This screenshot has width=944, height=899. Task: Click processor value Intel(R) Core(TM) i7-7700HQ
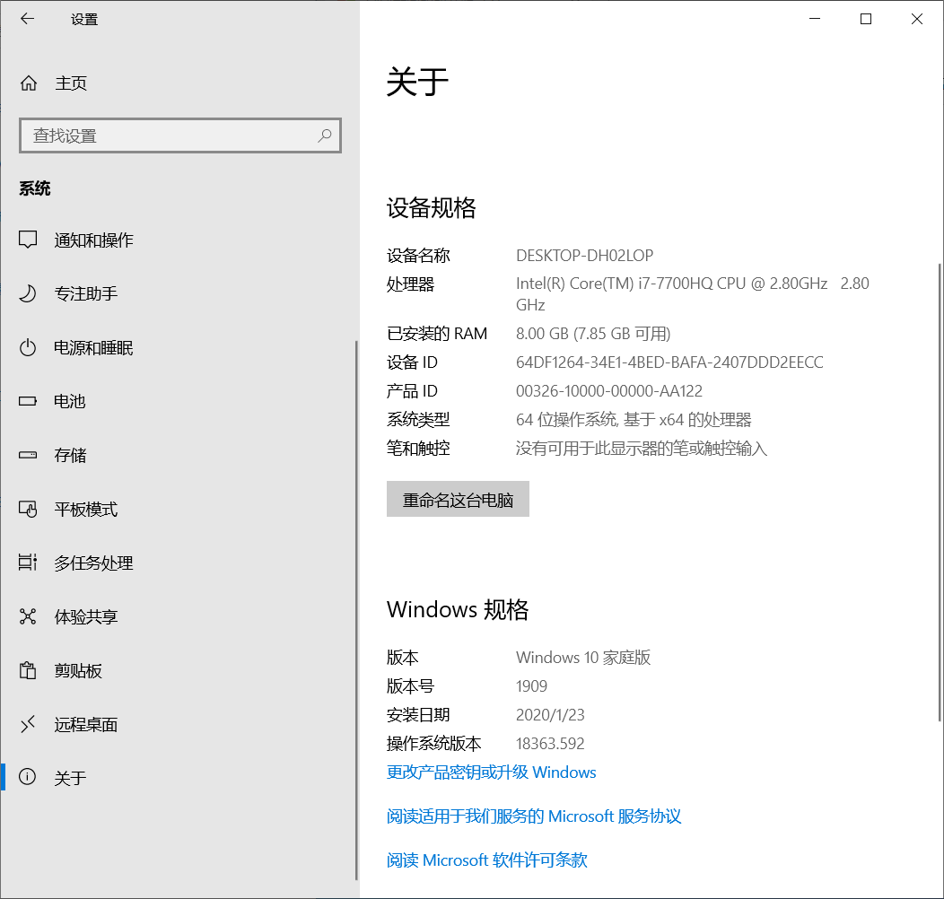pos(693,294)
